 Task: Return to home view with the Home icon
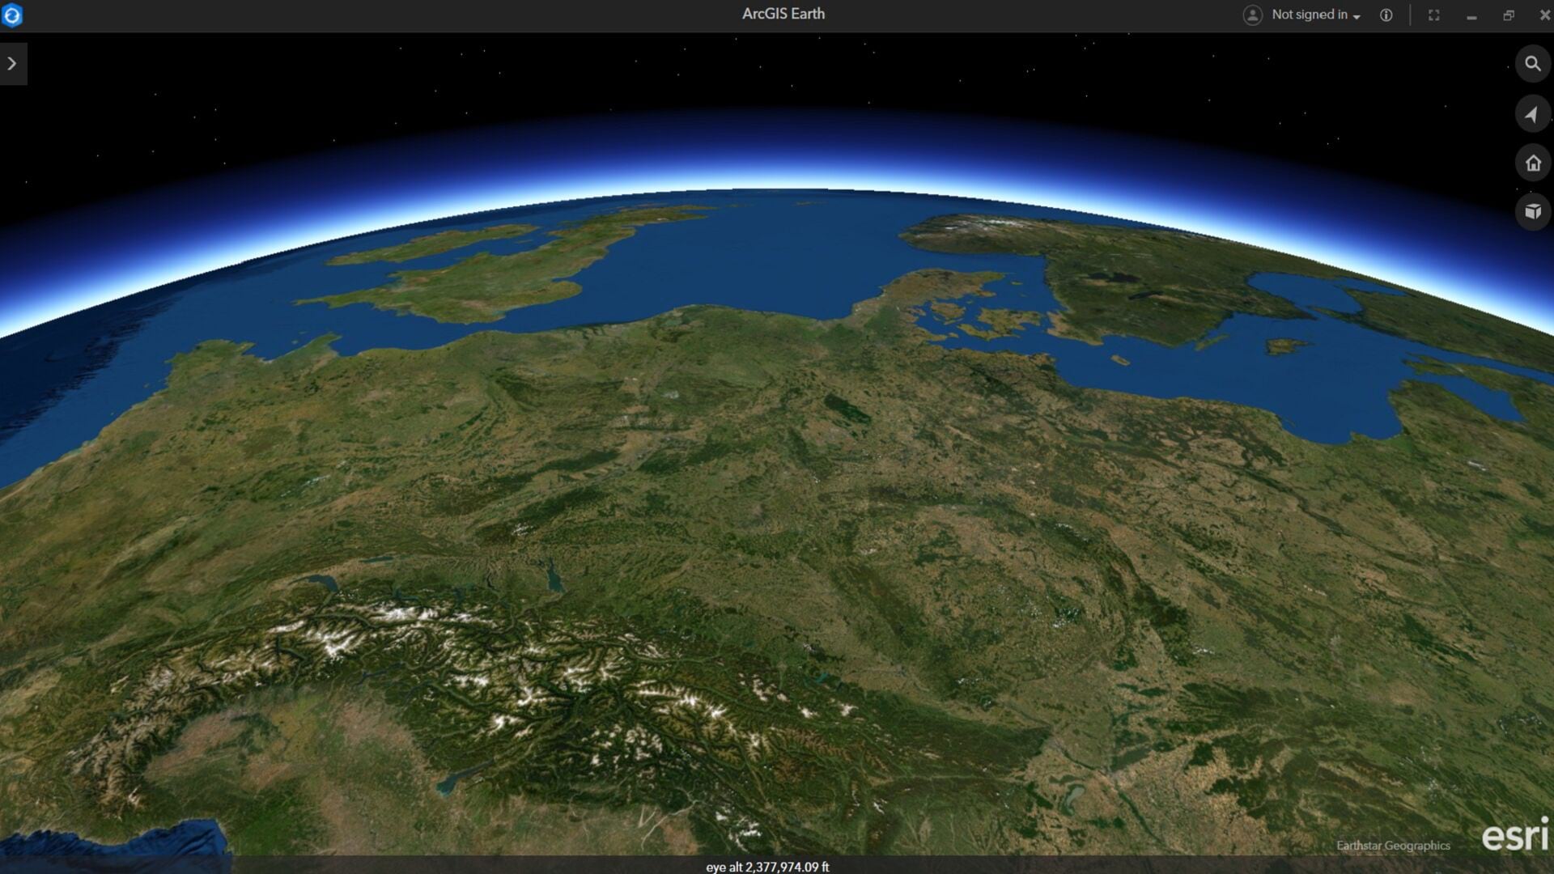1533,163
